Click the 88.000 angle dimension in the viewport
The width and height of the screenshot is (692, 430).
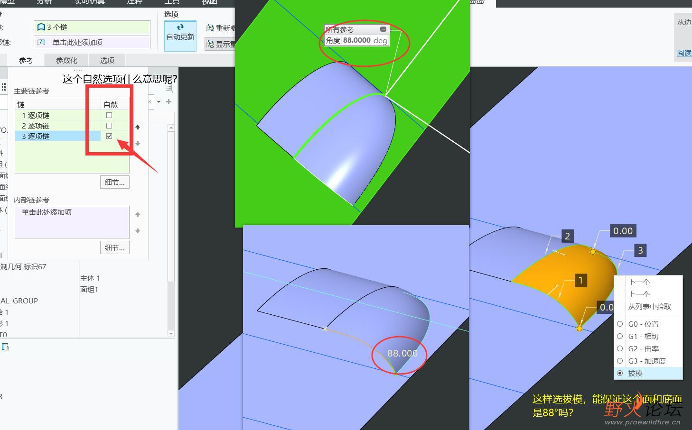pyautogui.click(x=402, y=353)
